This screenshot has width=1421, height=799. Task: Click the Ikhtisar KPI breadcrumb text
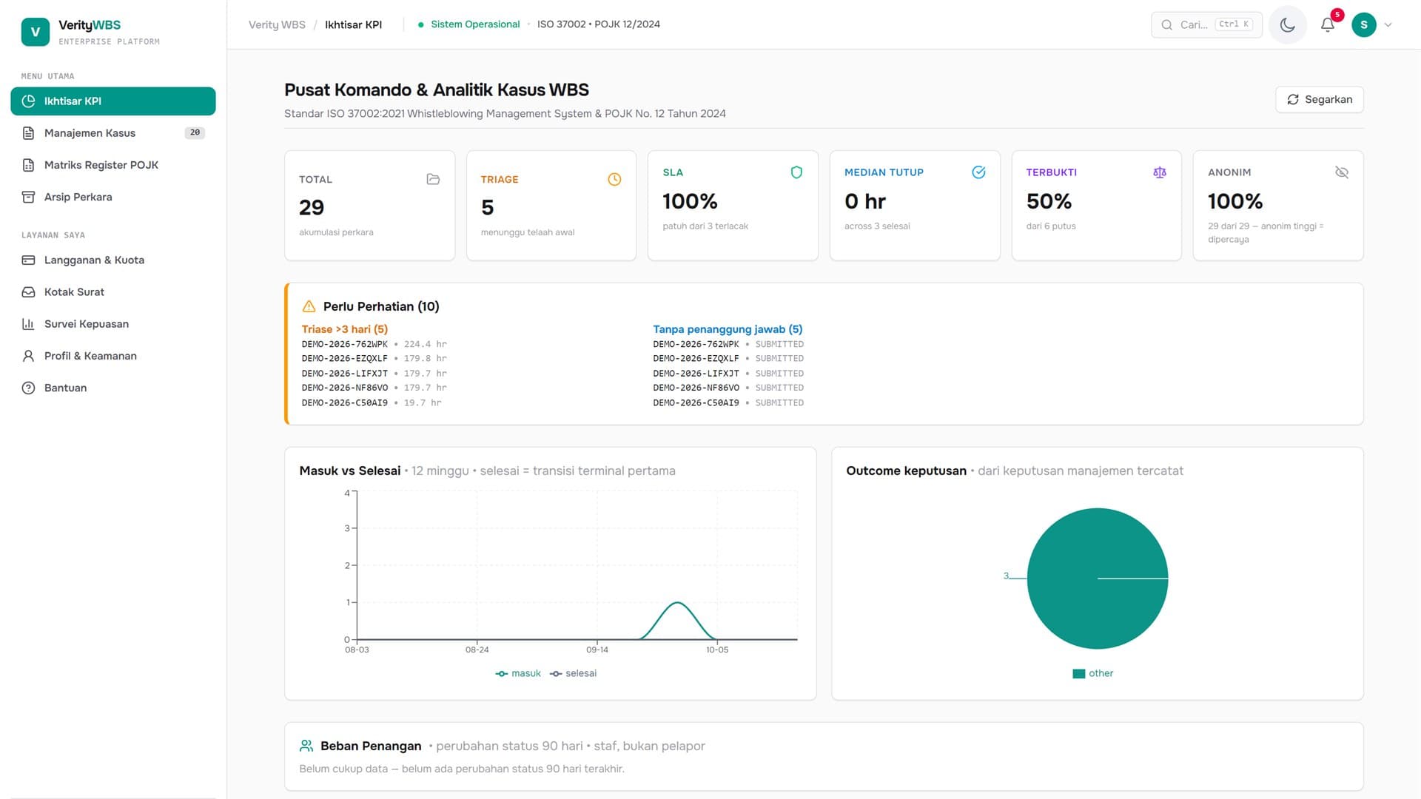354,25
